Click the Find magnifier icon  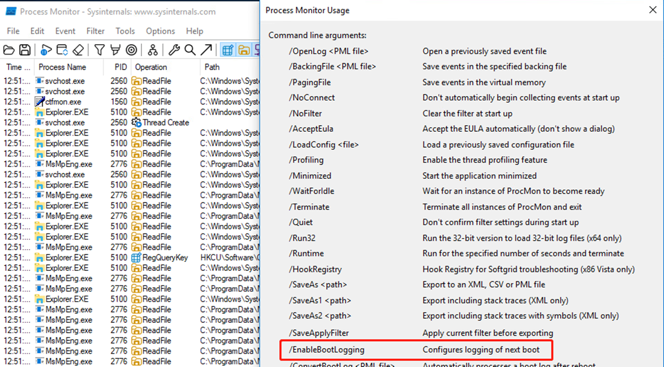click(x=190, y=50)
